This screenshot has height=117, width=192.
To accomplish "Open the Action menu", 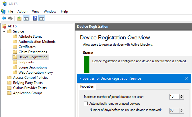I will [x=22, y=11].
